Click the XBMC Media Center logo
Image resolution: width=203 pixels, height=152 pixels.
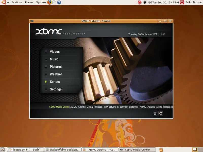tap(60, 32)
